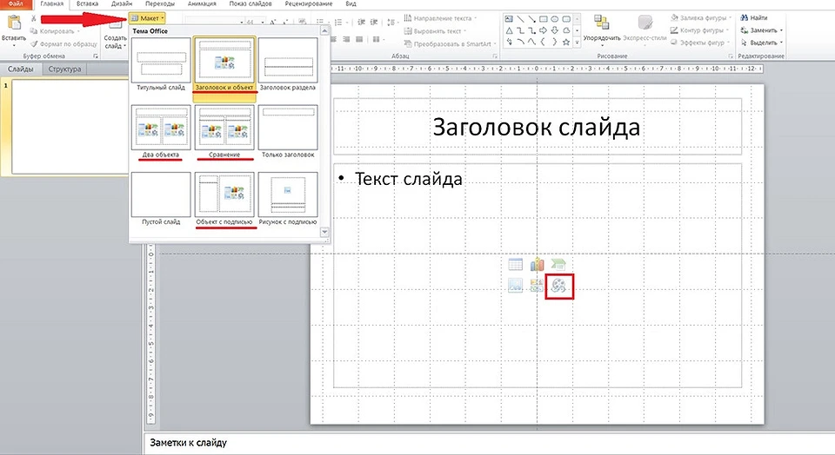Viewport: 835px width, 455px height.
Task: Click the Insert SmartArt placeholder icon
Action: click(558, 264)
